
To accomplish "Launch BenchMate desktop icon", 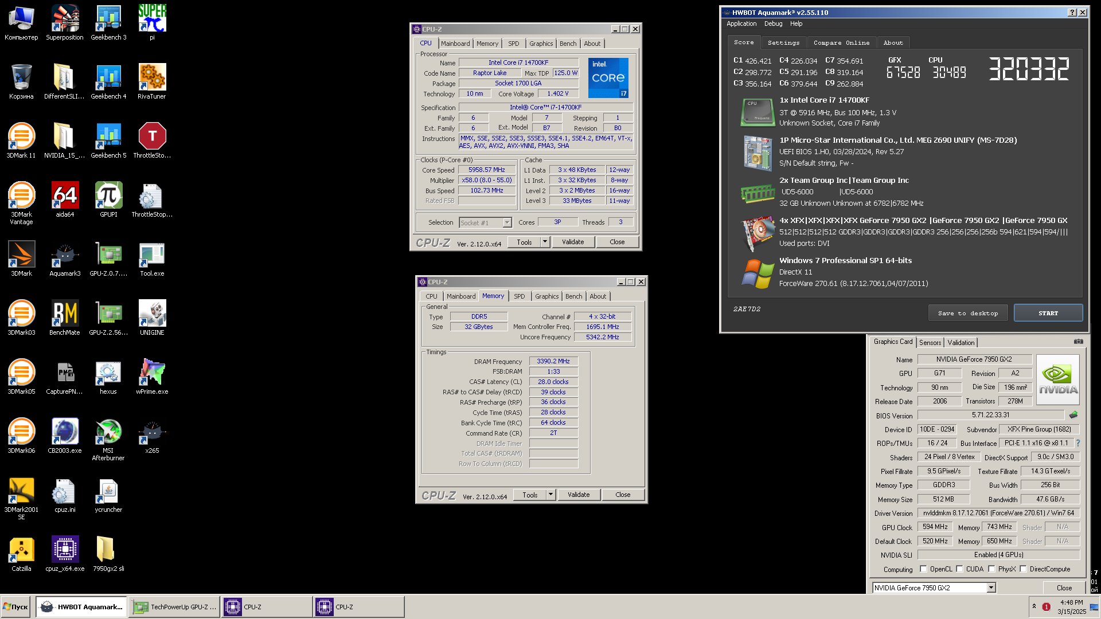I will coord(65,318).
